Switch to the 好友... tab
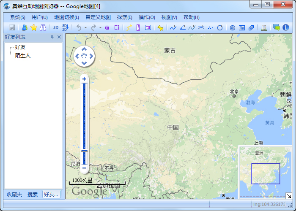Screen dimensions: 296x211 [51, 194]
